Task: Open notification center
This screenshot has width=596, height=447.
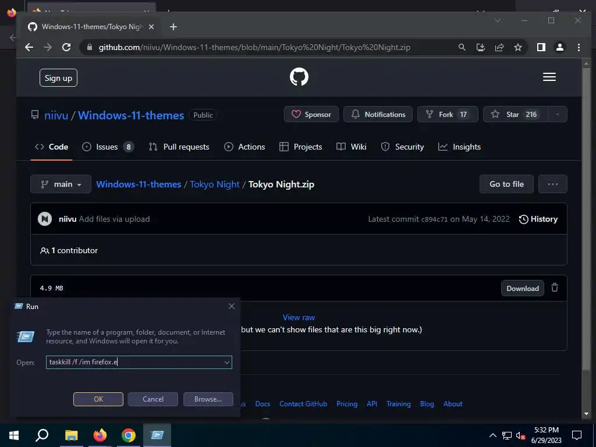Action: [577, 435]
